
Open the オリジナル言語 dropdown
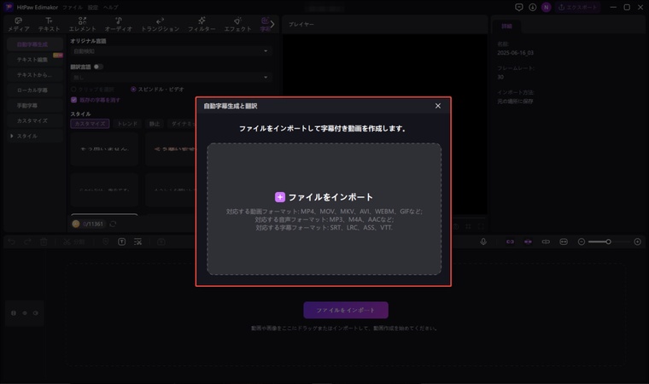click(171, 51)
